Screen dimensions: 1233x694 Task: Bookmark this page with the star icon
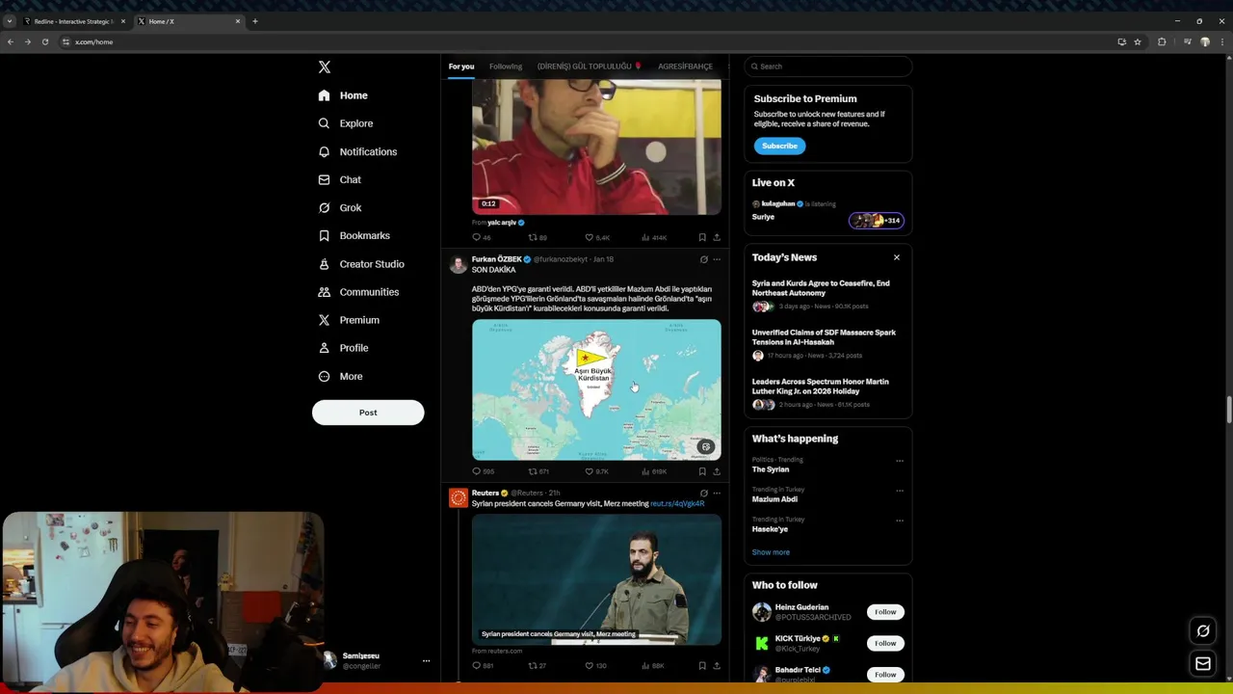(x=1138, y=41)
